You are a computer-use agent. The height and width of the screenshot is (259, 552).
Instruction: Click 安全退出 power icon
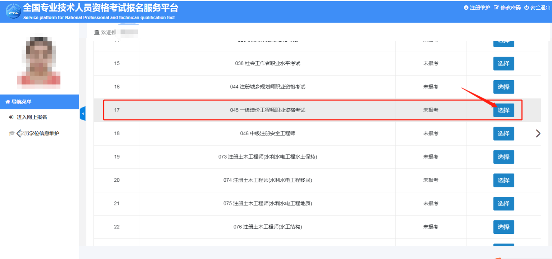click(x=526, y=8)
